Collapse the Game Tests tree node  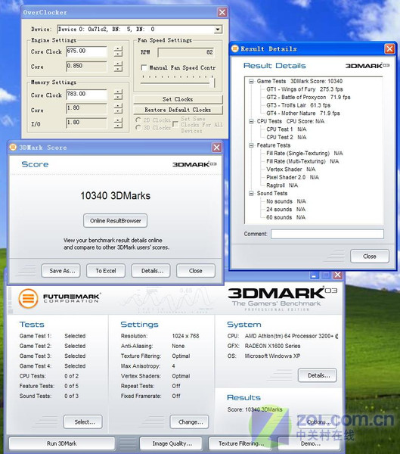251,82
